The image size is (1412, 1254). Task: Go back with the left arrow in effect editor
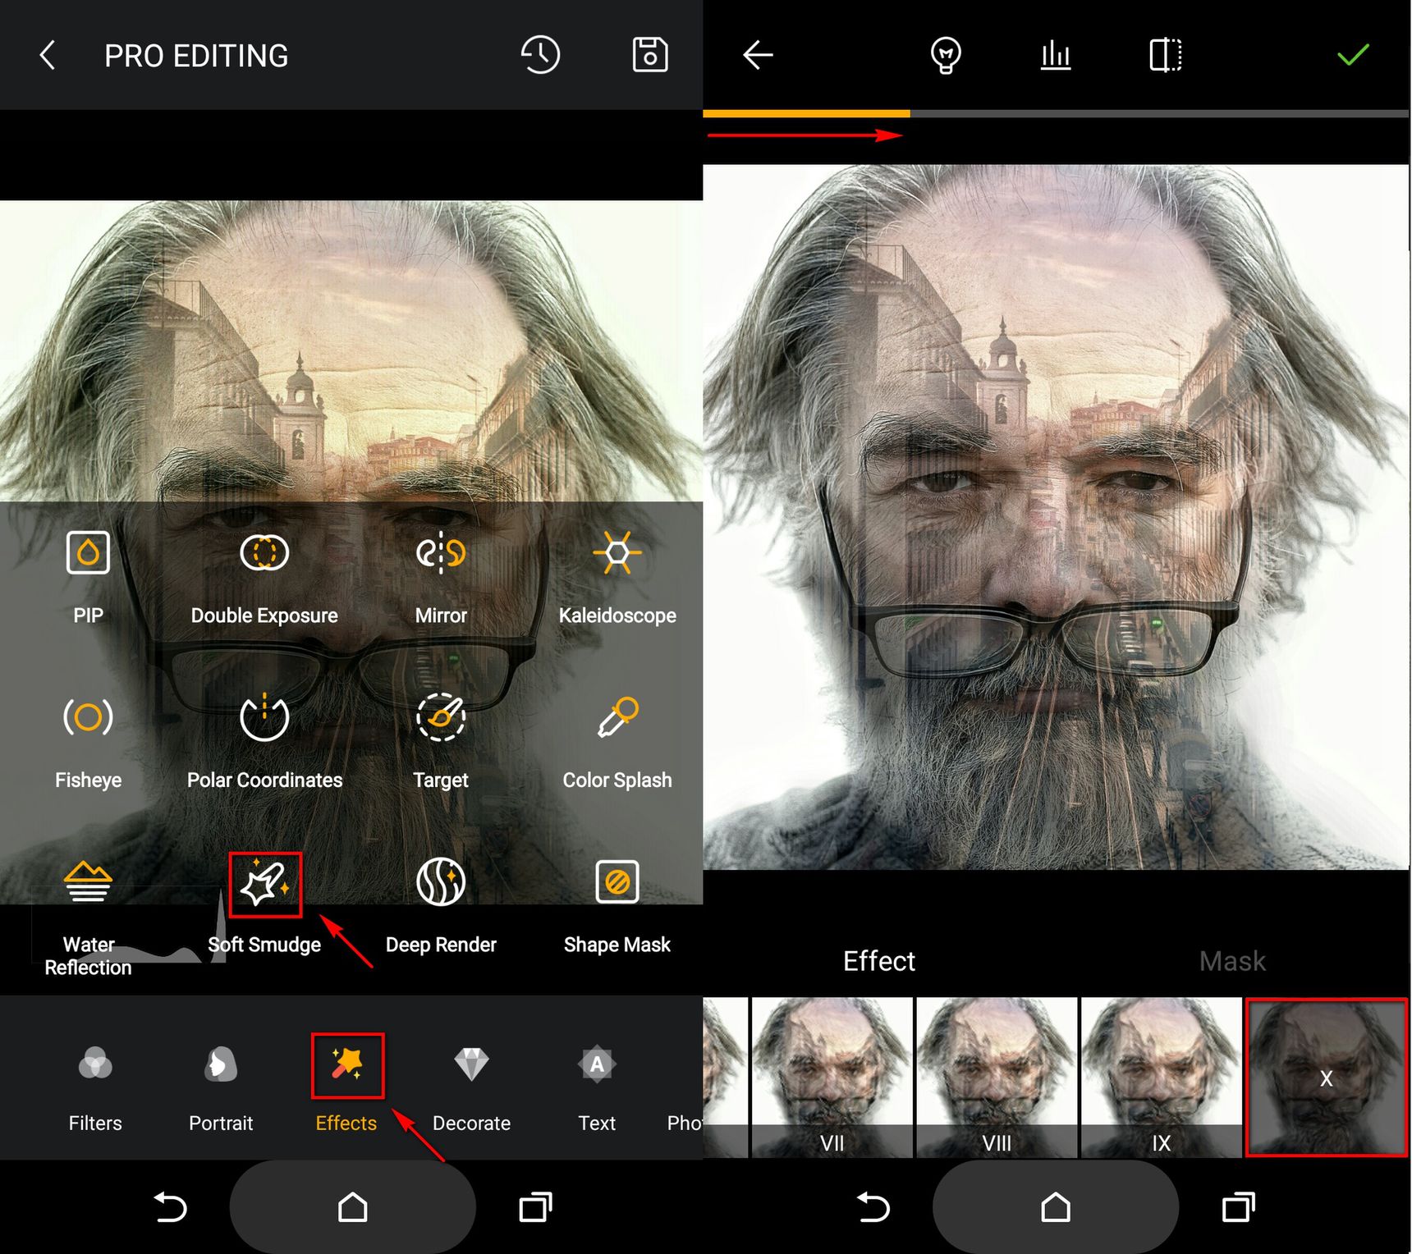758,55
